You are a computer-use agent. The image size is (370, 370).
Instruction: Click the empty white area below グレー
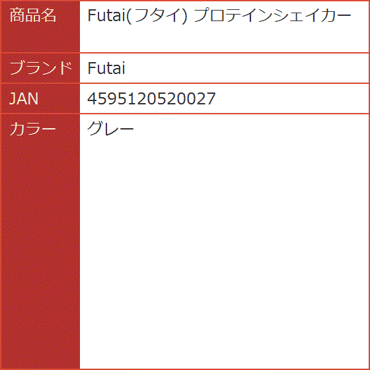(224, 252)
